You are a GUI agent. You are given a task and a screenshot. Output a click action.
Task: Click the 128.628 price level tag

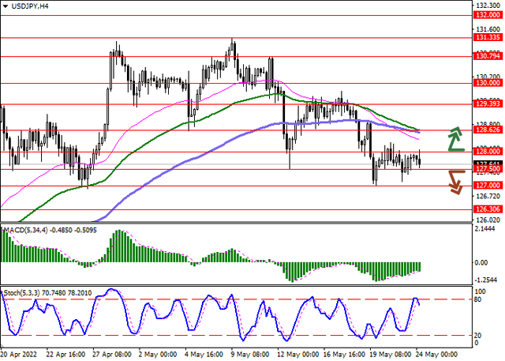click(487, 129)
